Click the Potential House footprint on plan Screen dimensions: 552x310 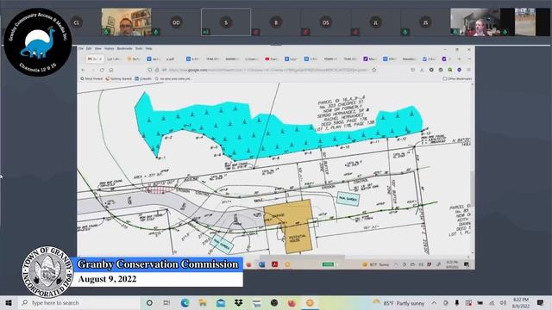(298, 239)
